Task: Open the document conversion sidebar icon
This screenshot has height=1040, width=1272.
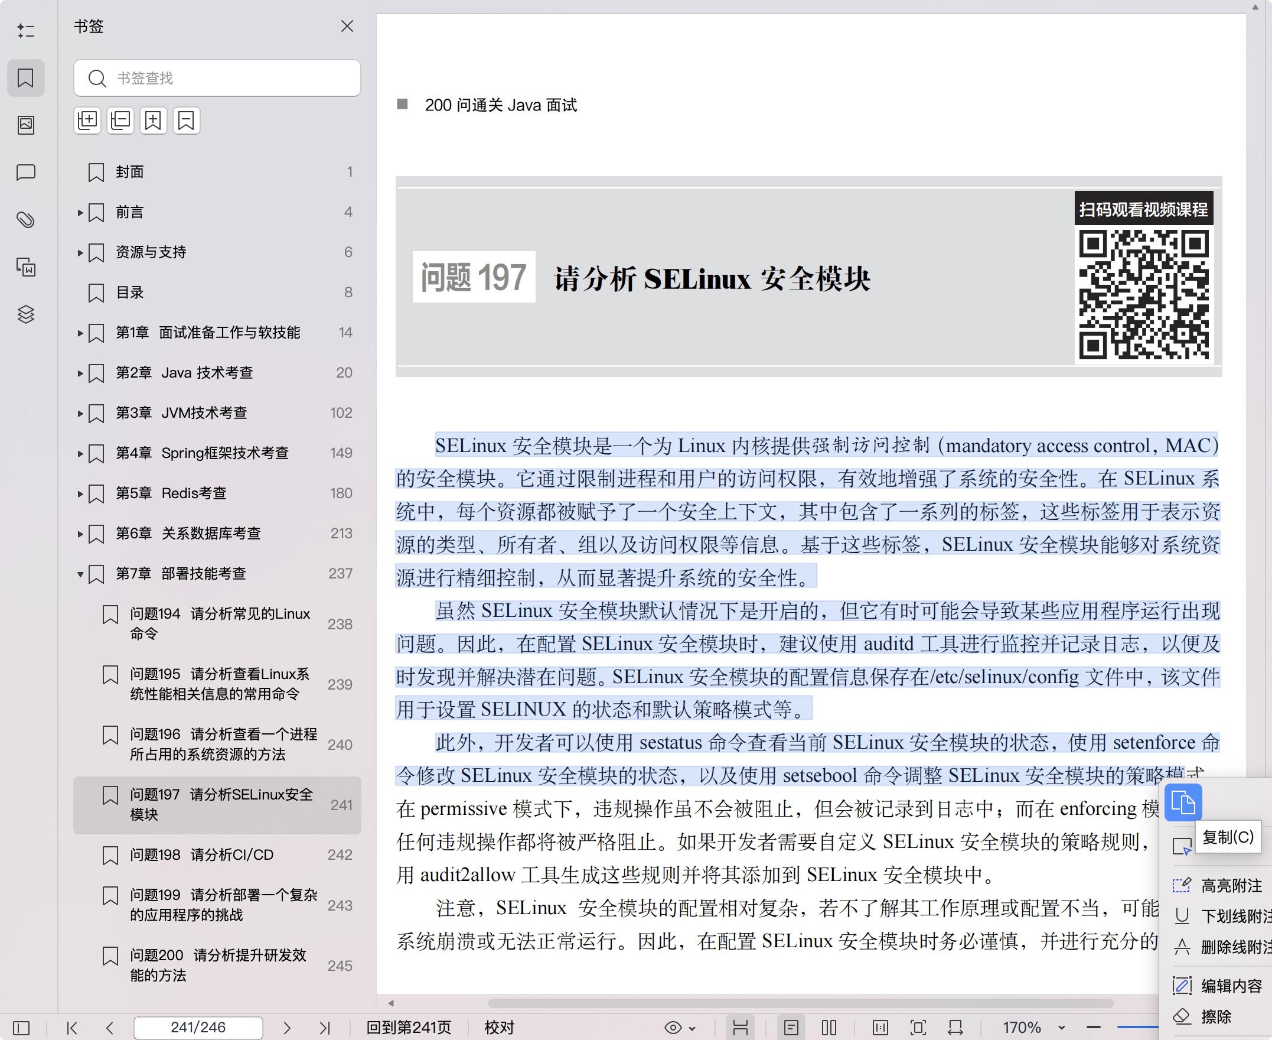Action: (26, 267)
